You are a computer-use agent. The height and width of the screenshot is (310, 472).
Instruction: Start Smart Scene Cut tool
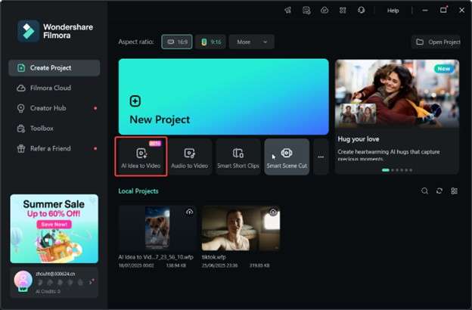click(287, 157)
